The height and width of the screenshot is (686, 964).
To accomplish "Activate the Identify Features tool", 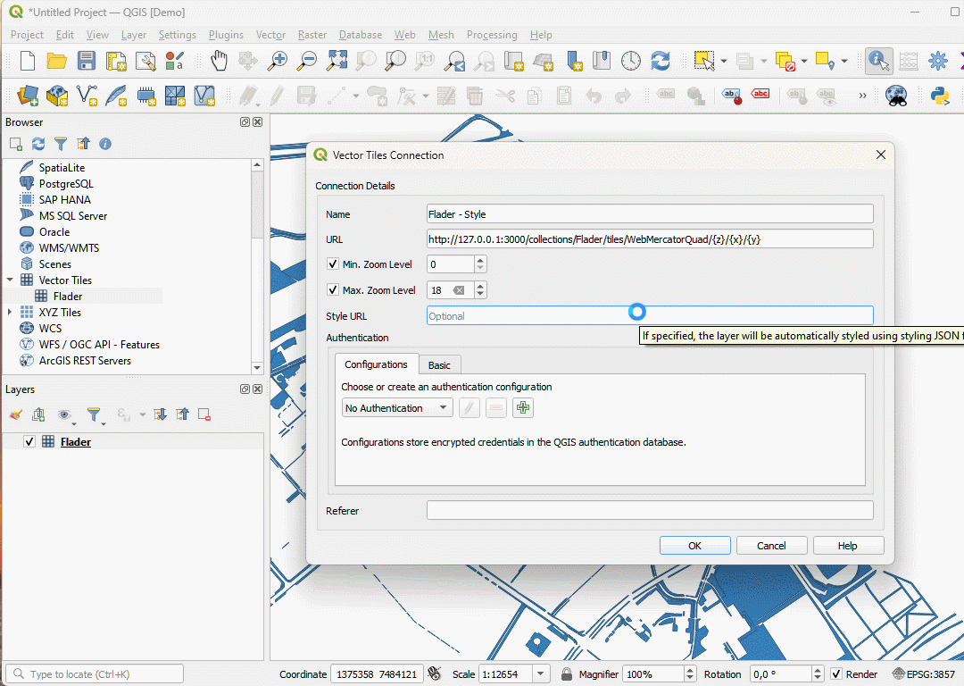I will (878, 61).
